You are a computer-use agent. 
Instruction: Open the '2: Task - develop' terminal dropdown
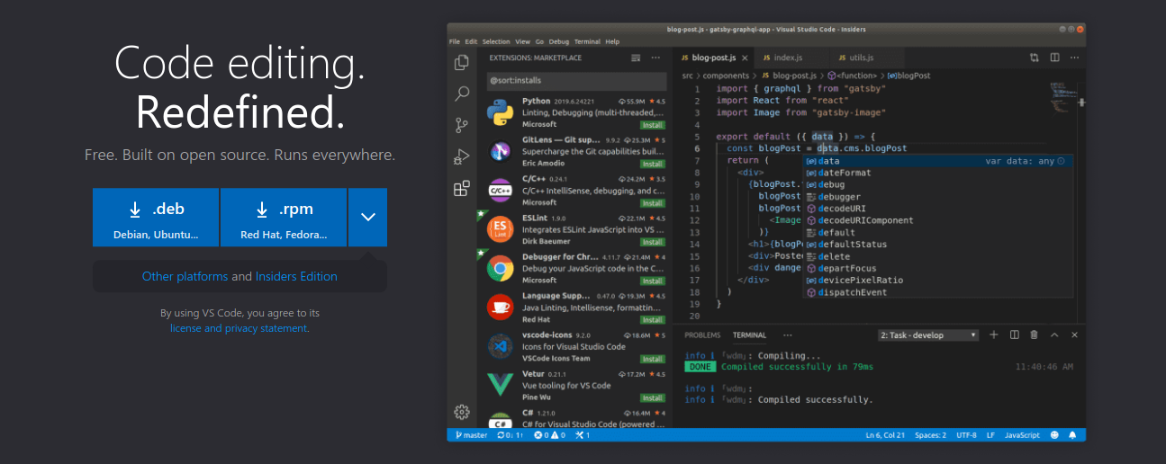tap(928, 335)
